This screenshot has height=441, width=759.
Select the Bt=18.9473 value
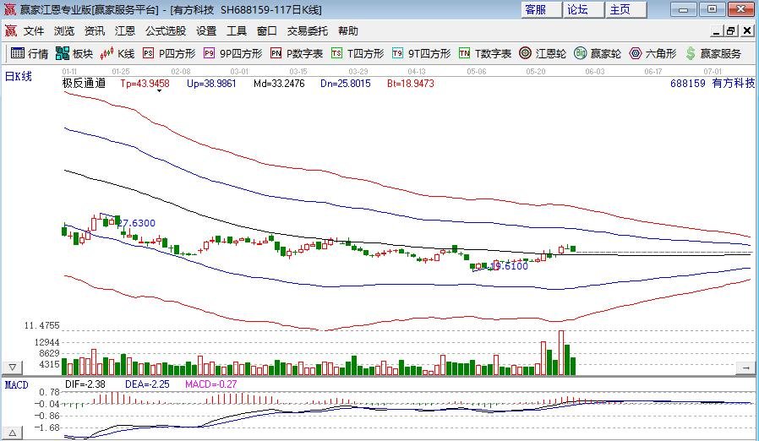click(411, 84)
